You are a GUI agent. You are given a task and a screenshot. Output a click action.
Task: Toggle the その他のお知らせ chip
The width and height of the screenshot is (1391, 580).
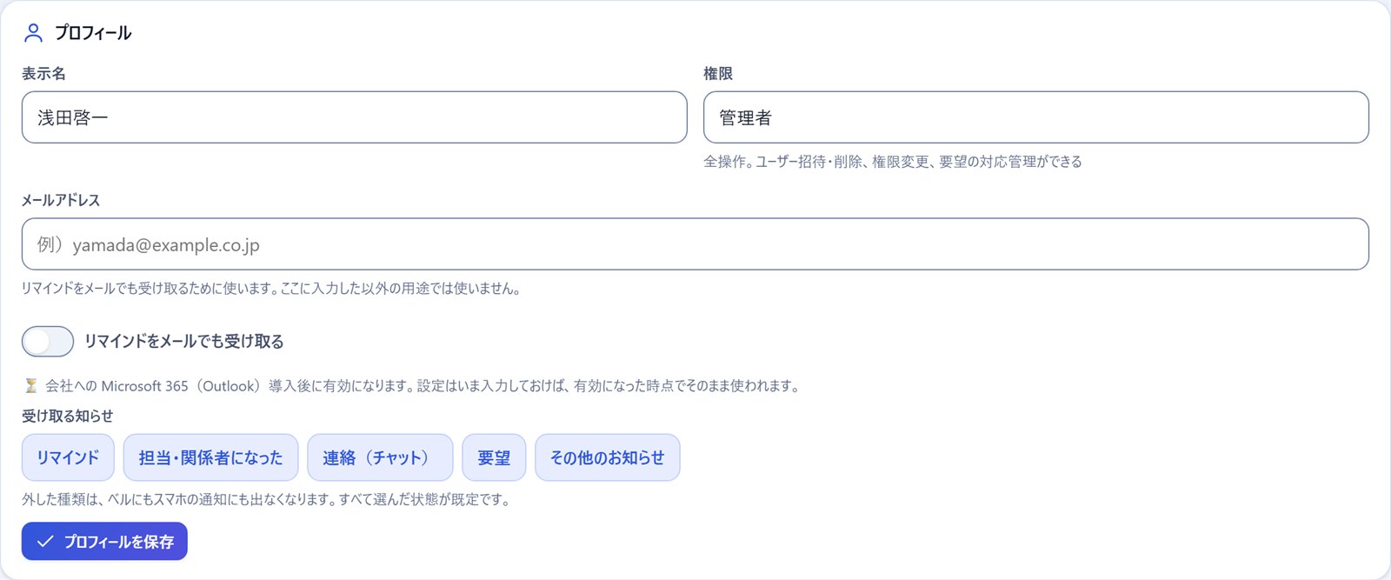607,457
